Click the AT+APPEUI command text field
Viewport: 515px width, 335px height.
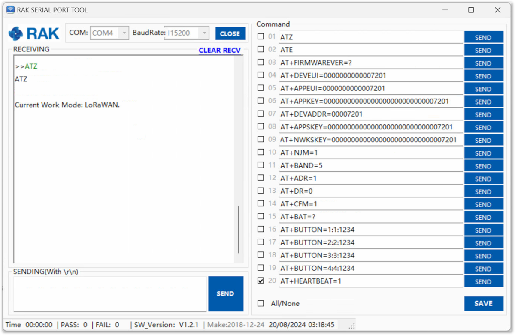[371, 88]
